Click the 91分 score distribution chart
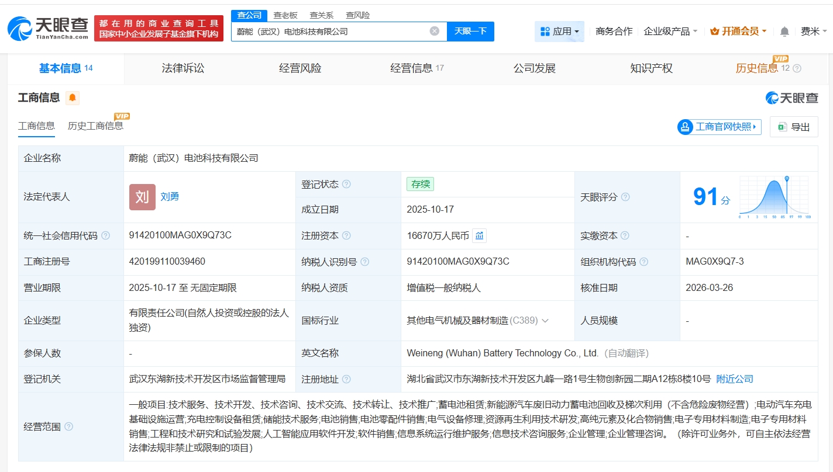 point(773,197)
